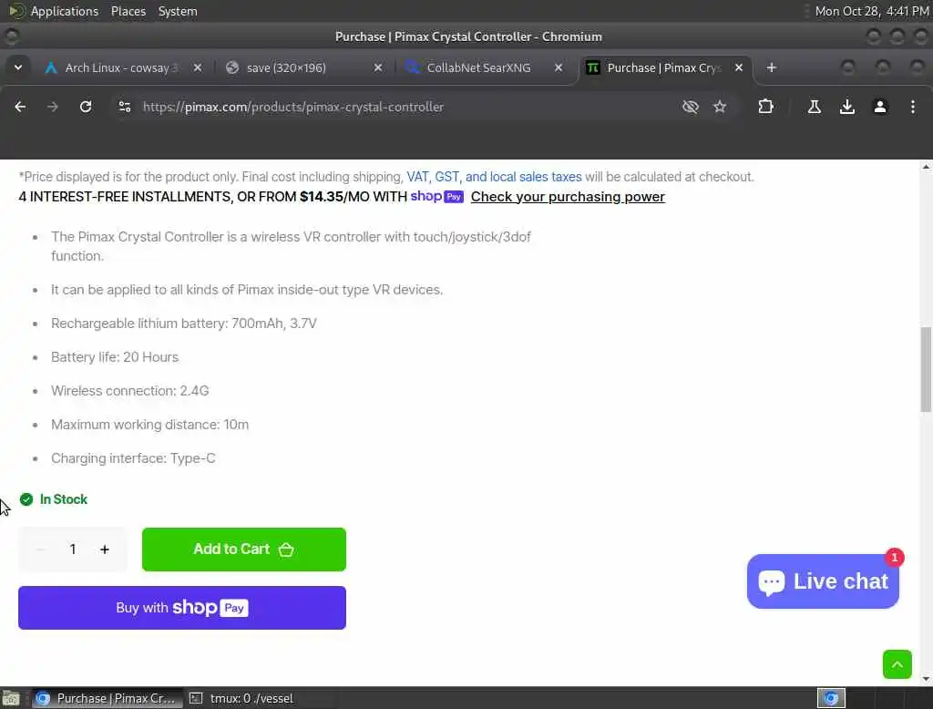Open the Applications menu
933x709 pixels.
pos(65,11)
